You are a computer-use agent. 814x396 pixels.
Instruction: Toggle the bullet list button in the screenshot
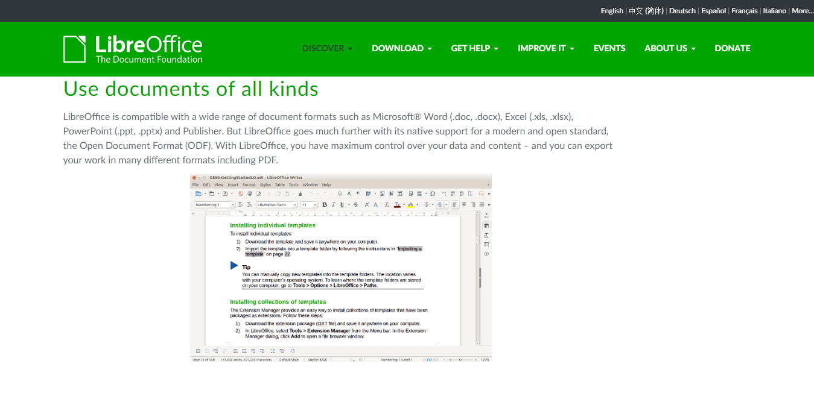(427, 204)
